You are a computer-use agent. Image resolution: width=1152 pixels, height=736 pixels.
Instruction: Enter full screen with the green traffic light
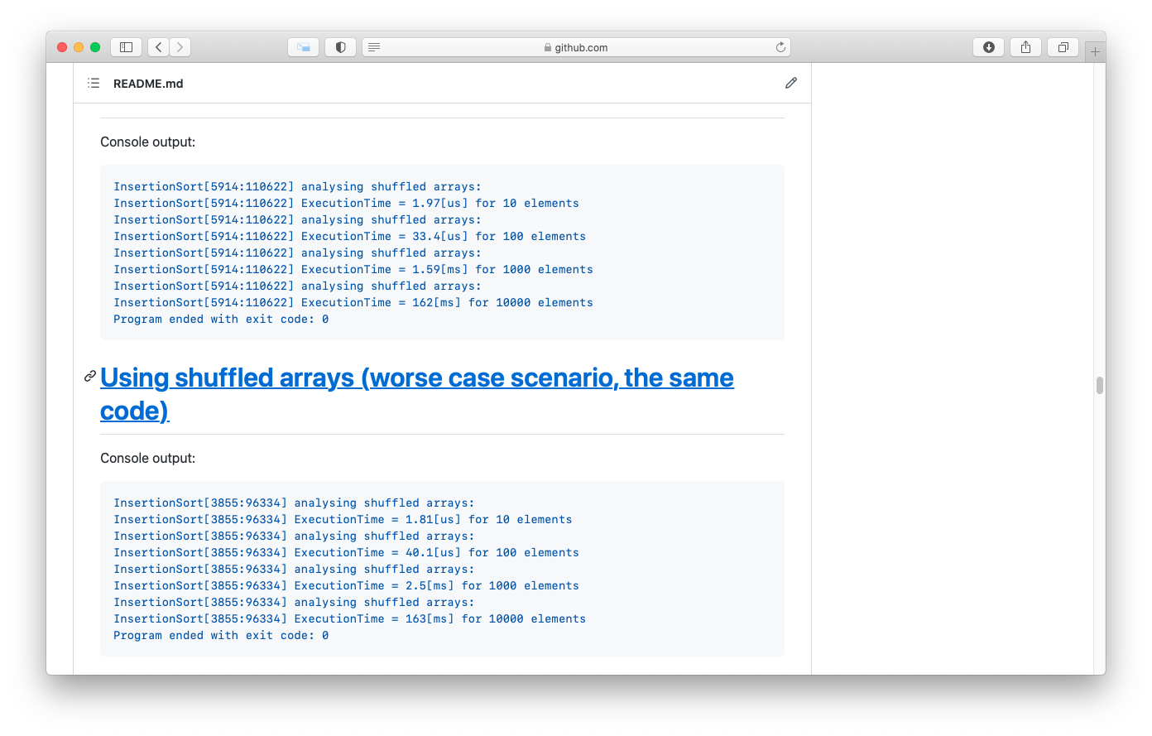click(95, 47)
